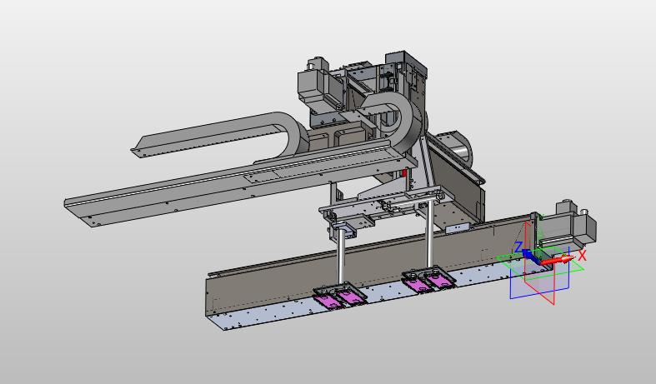Select the U-shaped cable carrier lying on the left
Image resolution: width=656 pixels, height=384 pixels.
222,133
